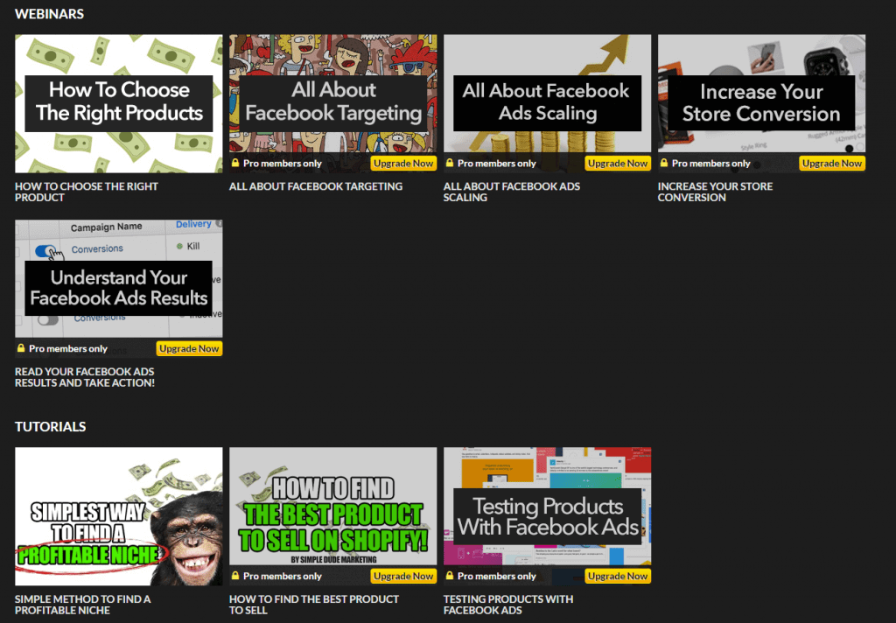The height and width of the screenshot is (623, 896).
Task: Click Upgrade Now on Testing Products tutorial
Action: point(618,576)
